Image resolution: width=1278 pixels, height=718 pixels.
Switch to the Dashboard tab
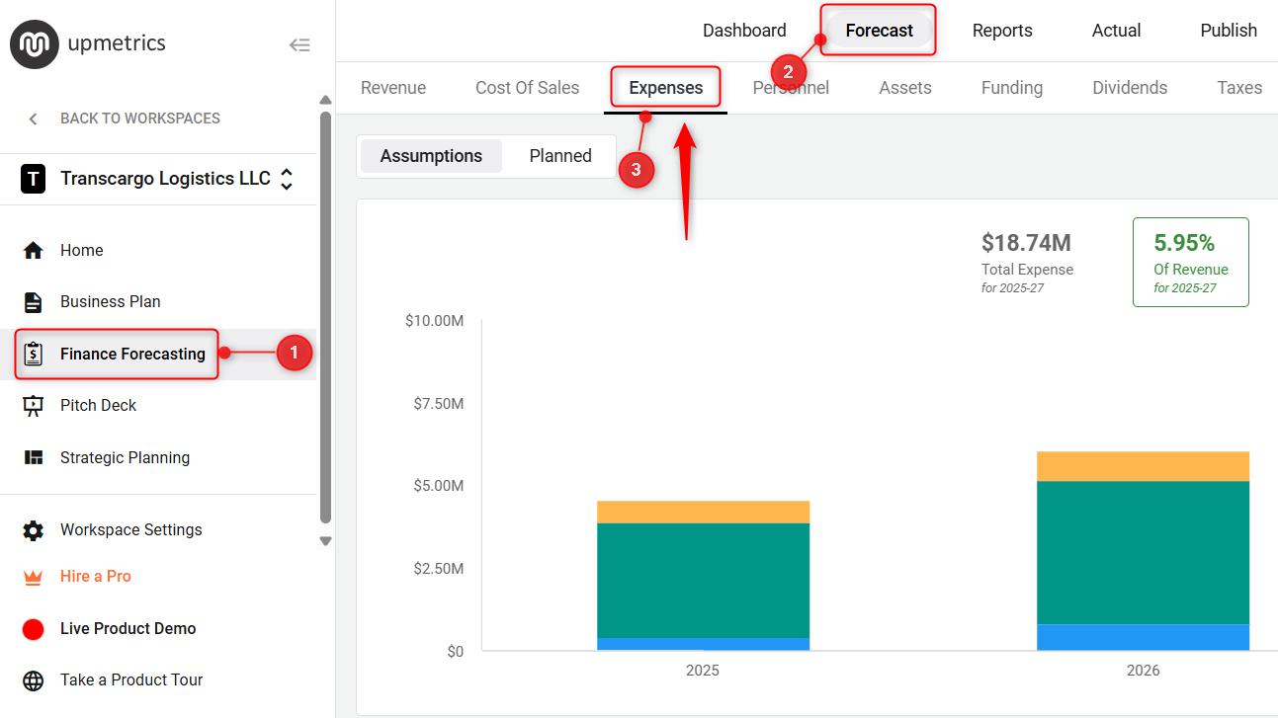click(x=744, y=31)
